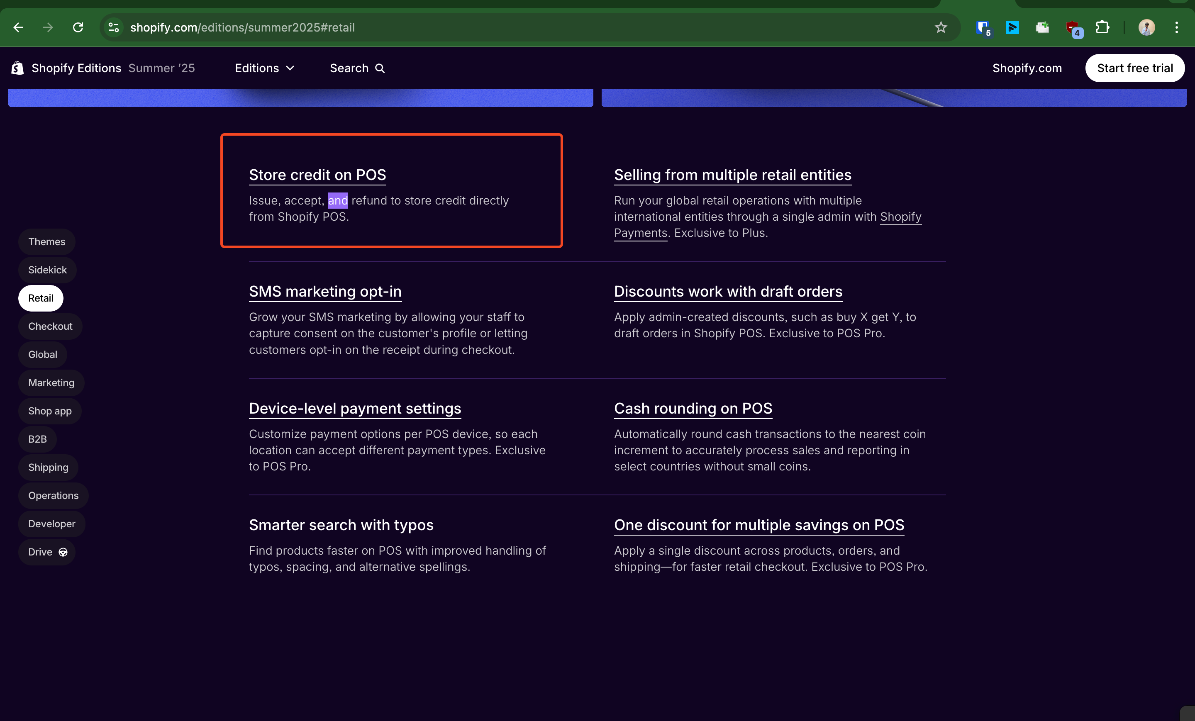Open the Extensions puzzle icon

(1102, 28)
